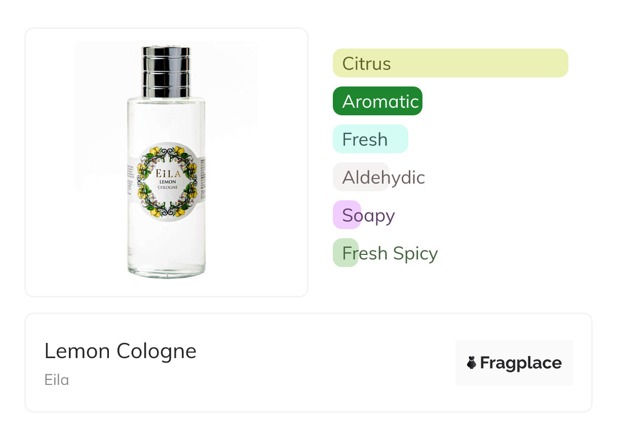Open the Lemon Cologne title

pos(120,351)
